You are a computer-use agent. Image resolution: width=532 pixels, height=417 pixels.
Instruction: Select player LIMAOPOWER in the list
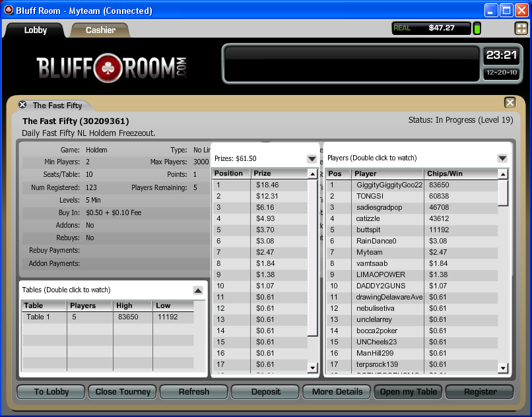click(x=412, y=275)
